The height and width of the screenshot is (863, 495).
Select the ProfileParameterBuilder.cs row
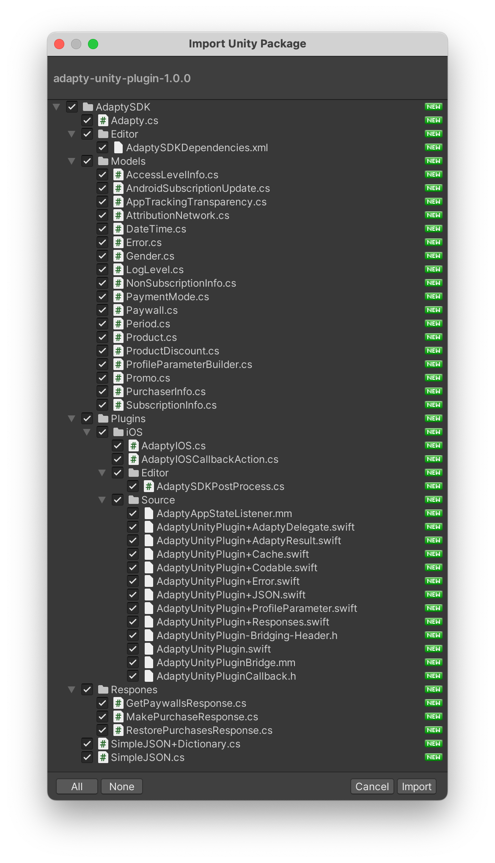click(247, 364)
